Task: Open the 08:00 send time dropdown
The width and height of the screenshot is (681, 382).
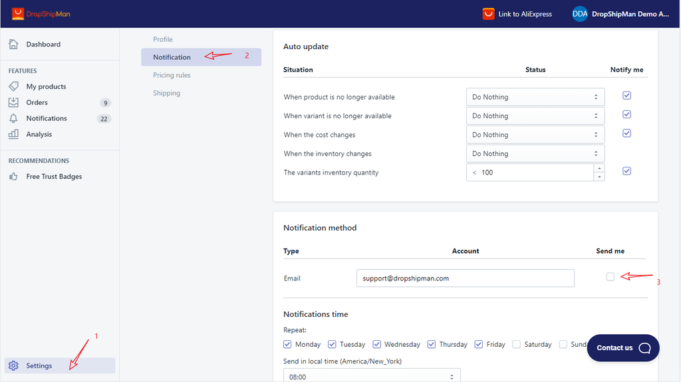Action: pyautogui.click(x=372, y=377)
